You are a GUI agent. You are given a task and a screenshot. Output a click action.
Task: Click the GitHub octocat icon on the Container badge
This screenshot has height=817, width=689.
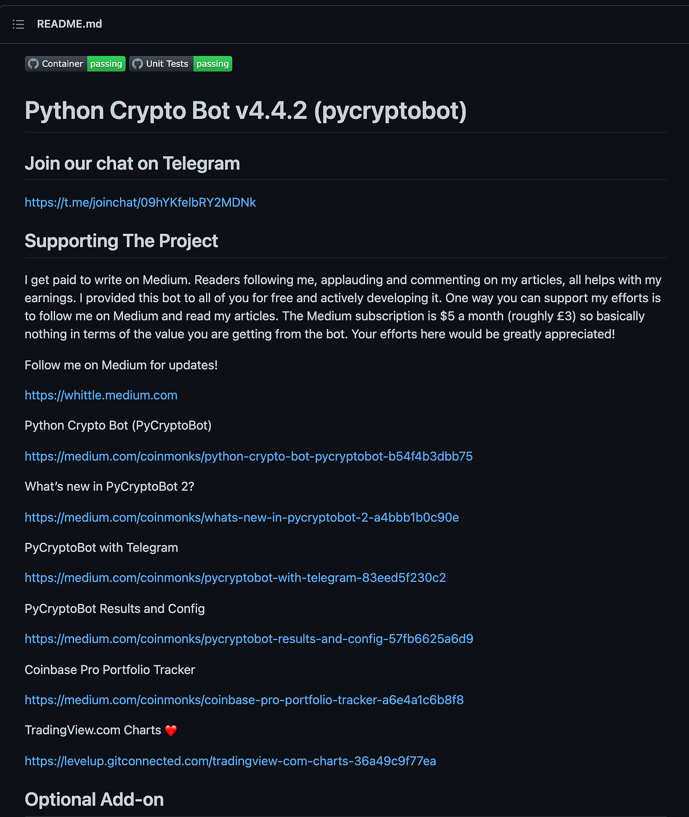34,64
